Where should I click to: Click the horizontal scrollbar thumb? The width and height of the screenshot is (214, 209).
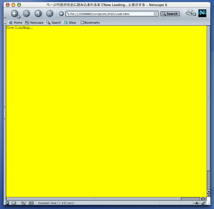[x=94, y=199]
